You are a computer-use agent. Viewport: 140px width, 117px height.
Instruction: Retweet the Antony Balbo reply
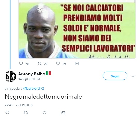pos(26,113)
